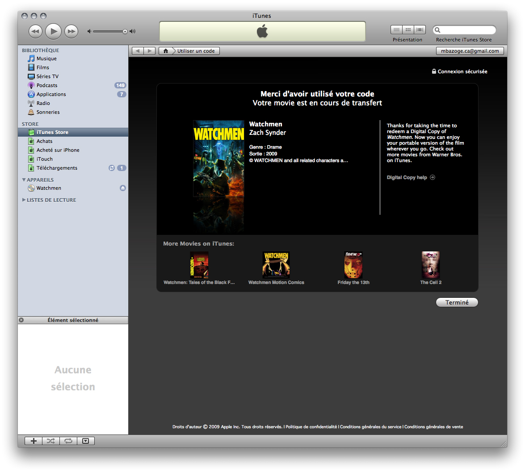Viewport: 525px width, 472px height.
Task: Collapse the APPAREILS section
Action: (24, 180)
